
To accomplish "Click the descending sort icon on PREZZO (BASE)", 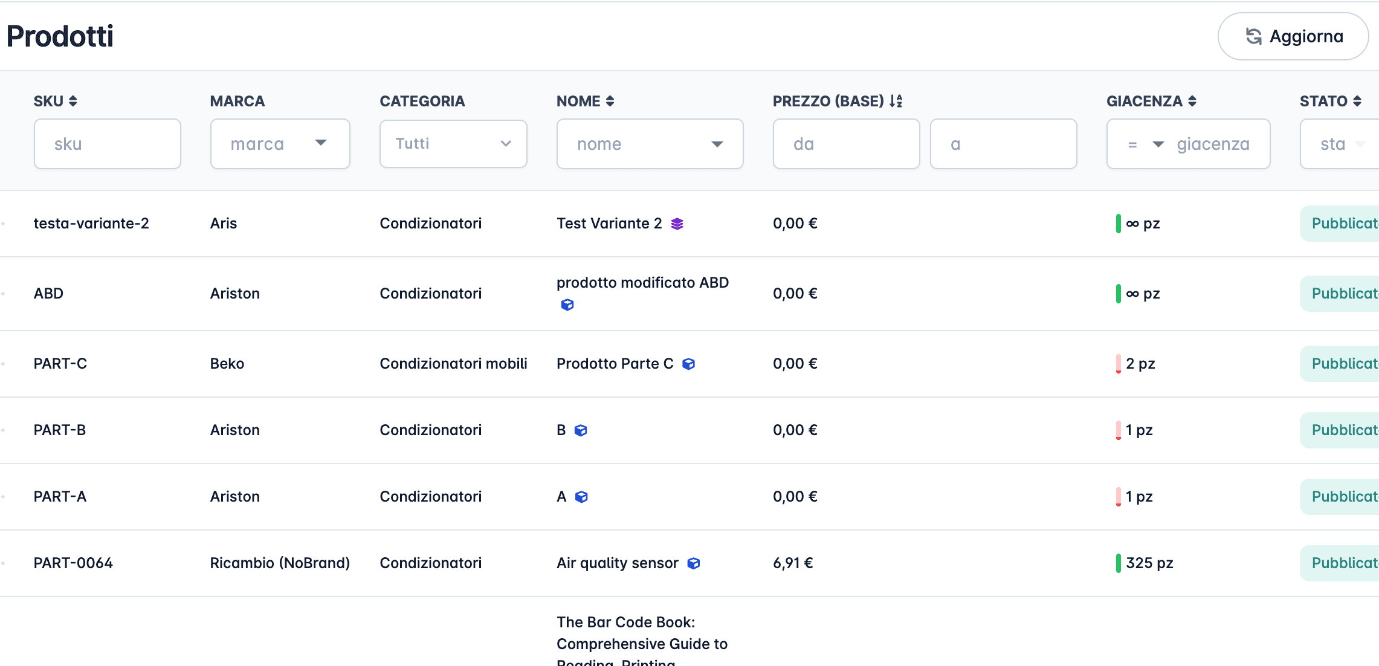I will (x=896, y=101).
